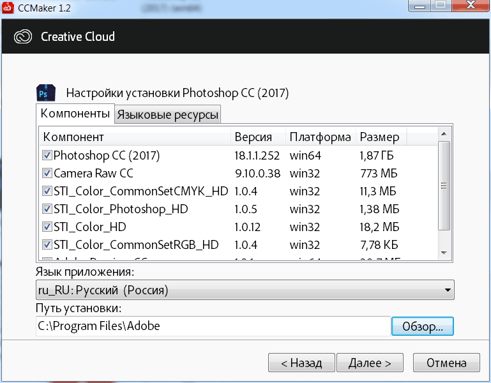Click the 18,2 МБ size cell

[x=379, y=227]
